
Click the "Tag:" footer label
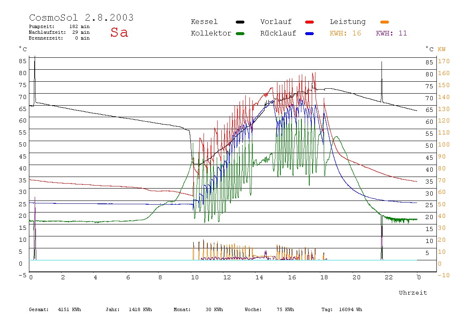click(x=327, y=309)
